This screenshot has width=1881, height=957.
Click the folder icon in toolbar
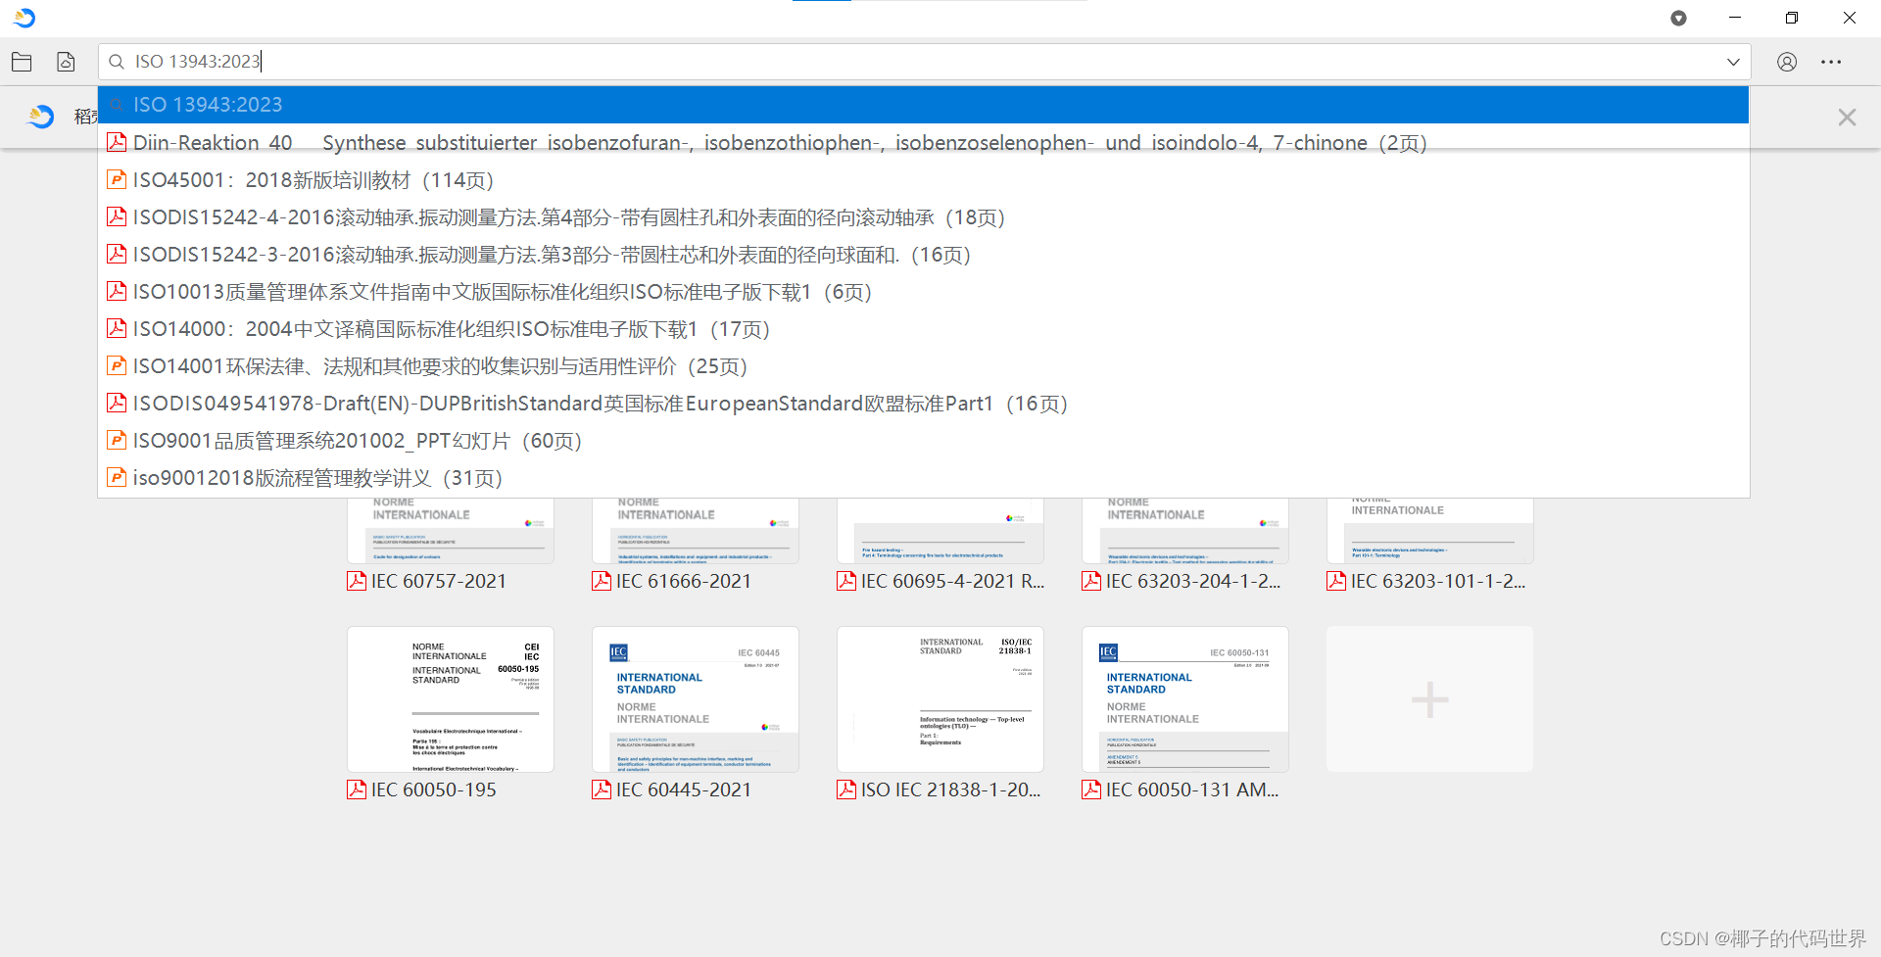pos(22,62)
